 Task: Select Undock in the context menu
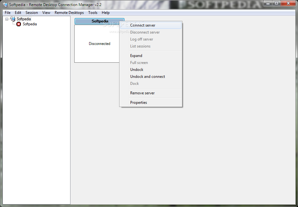[151, 70]
